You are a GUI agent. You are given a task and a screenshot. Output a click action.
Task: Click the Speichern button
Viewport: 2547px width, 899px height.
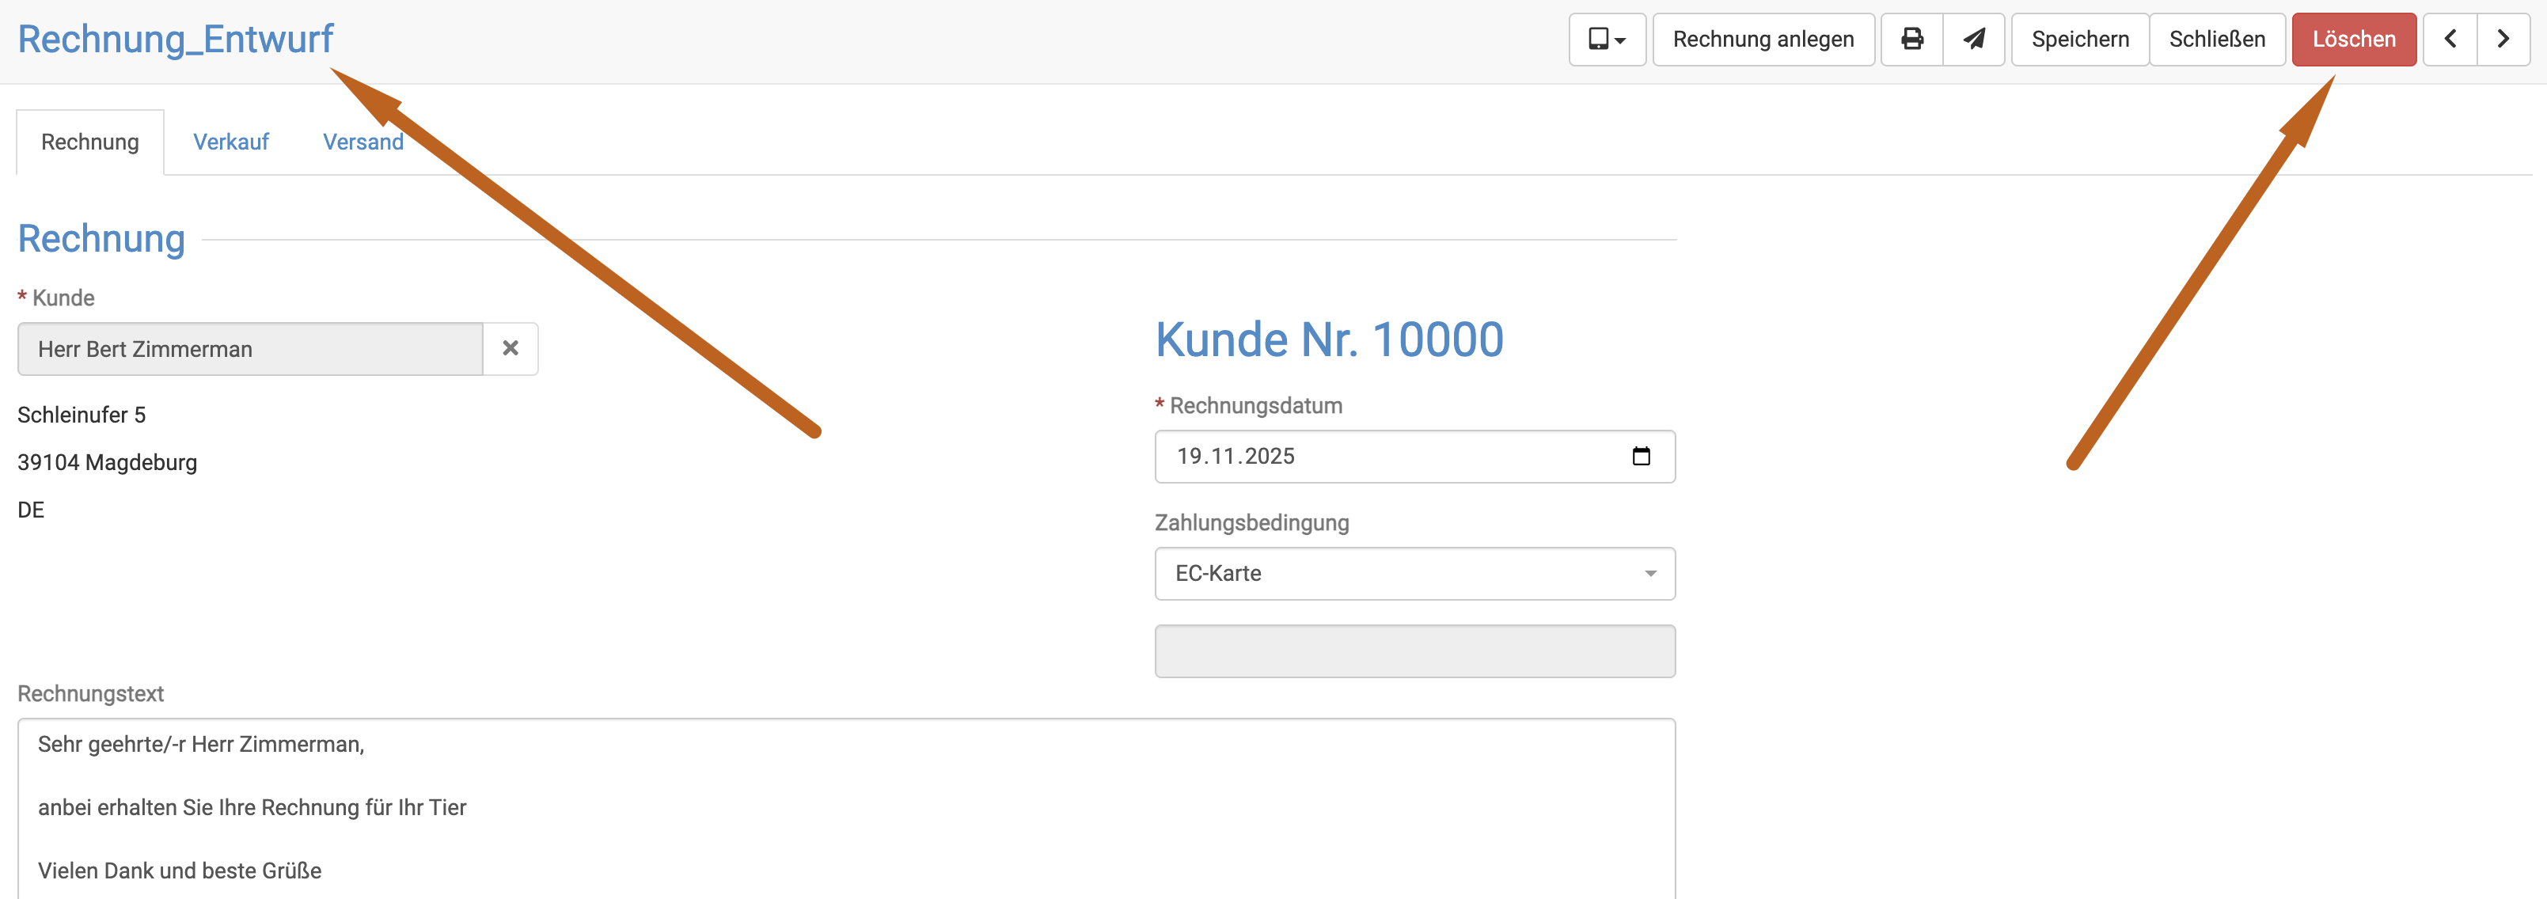click(x=2079, y=40)
